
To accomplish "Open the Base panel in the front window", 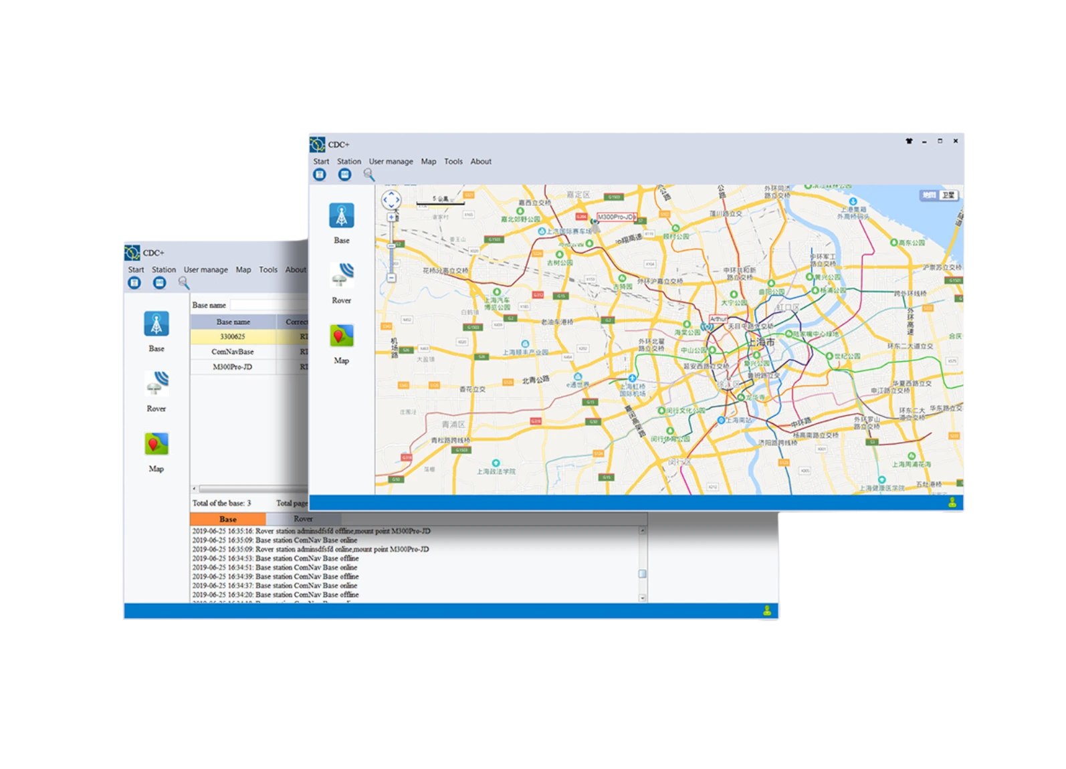I will coord(341,217).
